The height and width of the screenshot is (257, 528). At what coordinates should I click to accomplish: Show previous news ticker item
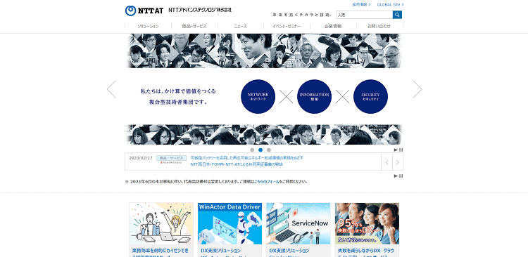coord(386,162)
